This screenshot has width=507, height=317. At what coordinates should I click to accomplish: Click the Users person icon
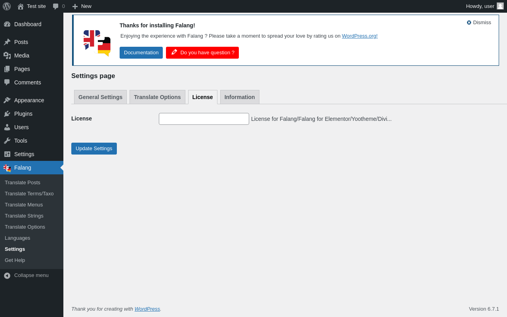click(7, 127)
